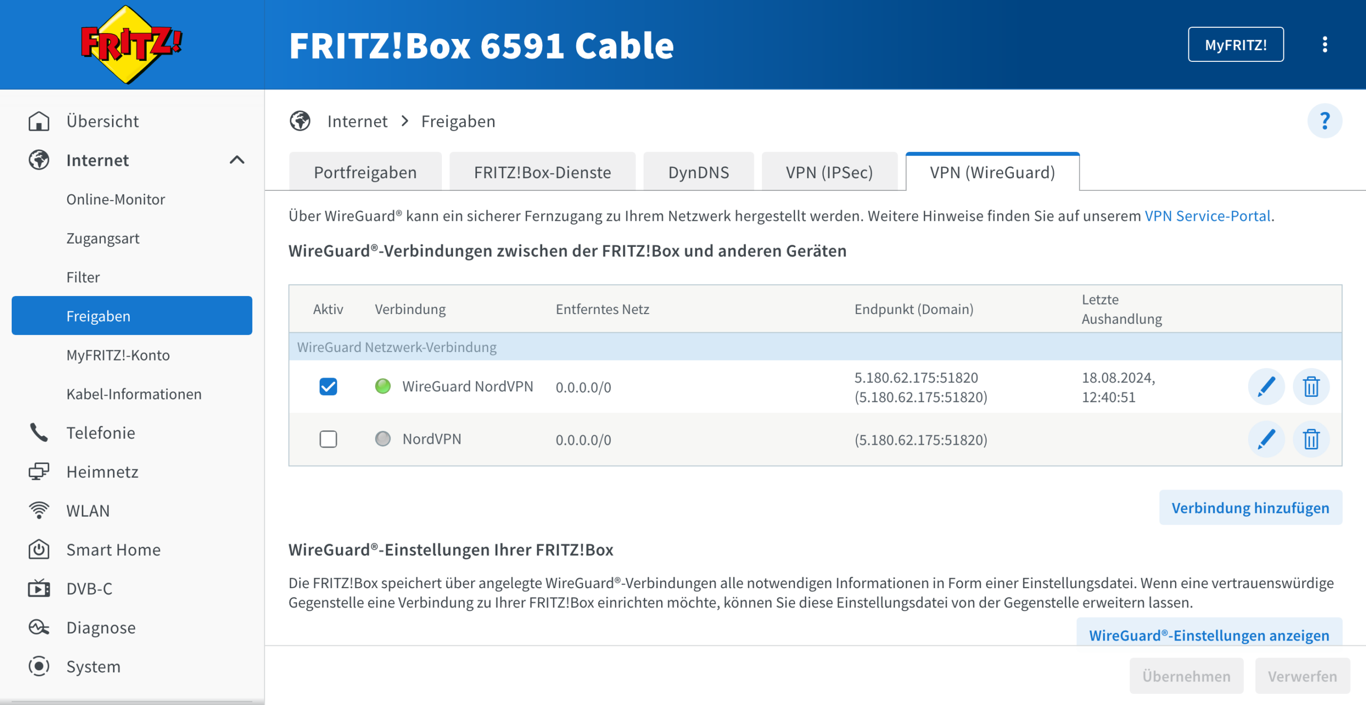Open the Diagnose menu entry

pos(101,627)
